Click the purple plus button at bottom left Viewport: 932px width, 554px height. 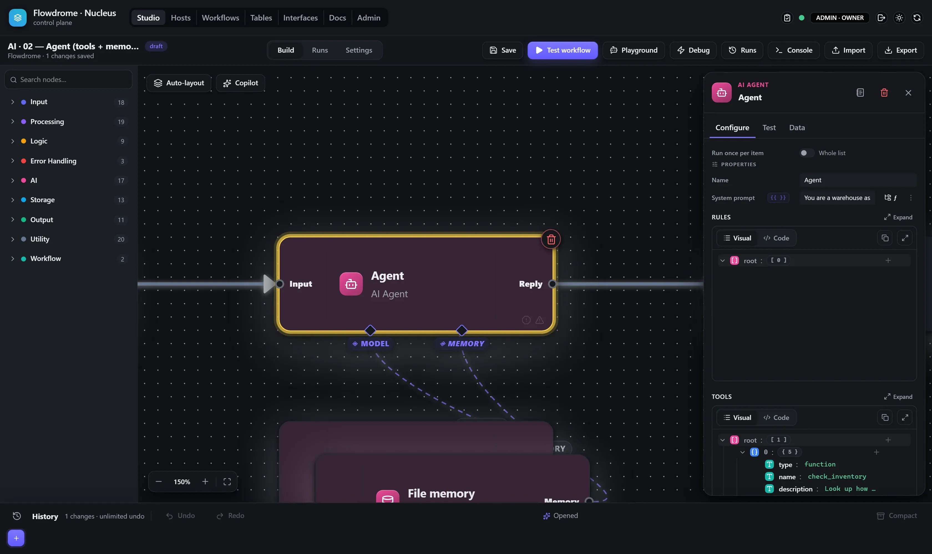pyautogui.click(x=16, y=538)
